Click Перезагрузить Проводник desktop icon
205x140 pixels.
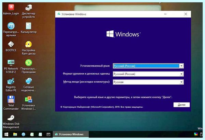pos(28,66)
